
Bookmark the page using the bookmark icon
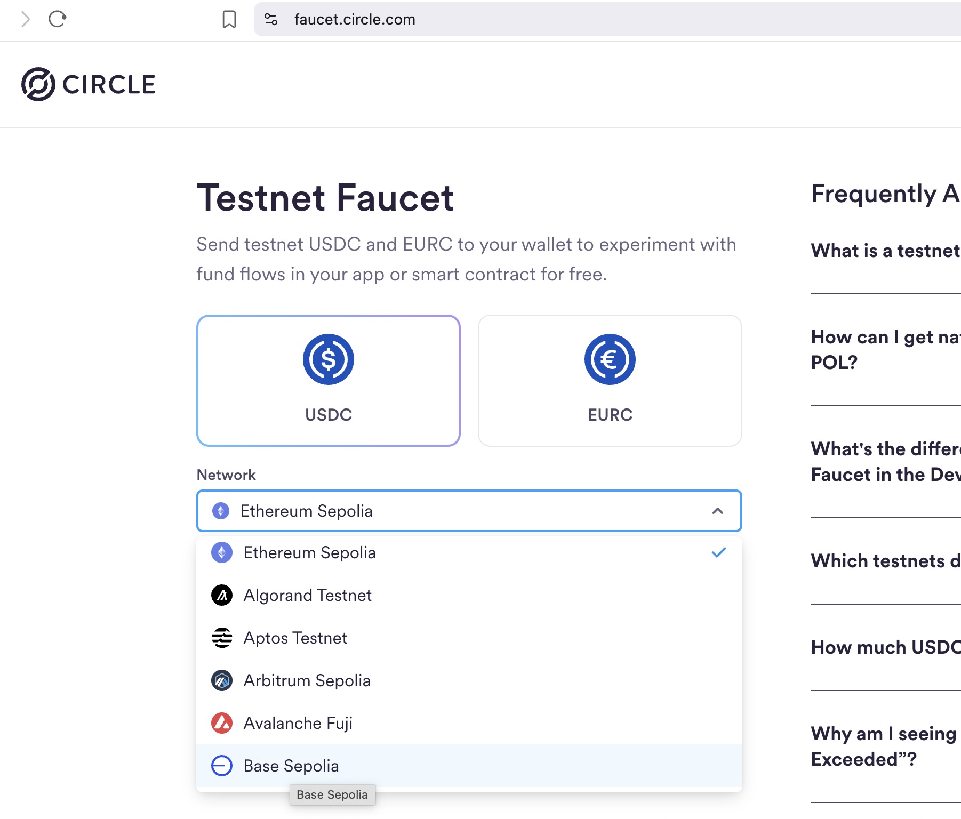(x=229, y=19)
